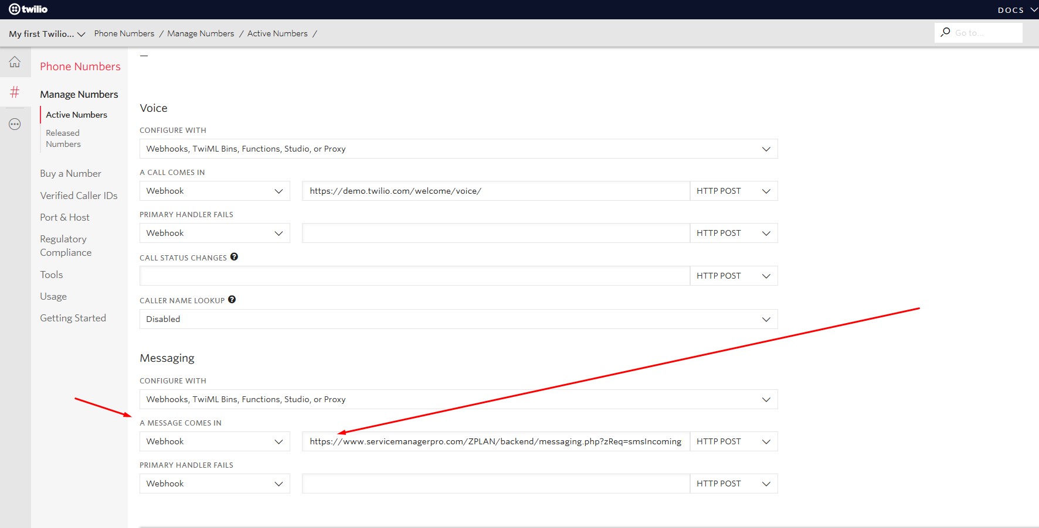This screenshot has width=1039, height=528.
Task: Select Released Numbers in sidebar
Action: (x=63, y=139)
